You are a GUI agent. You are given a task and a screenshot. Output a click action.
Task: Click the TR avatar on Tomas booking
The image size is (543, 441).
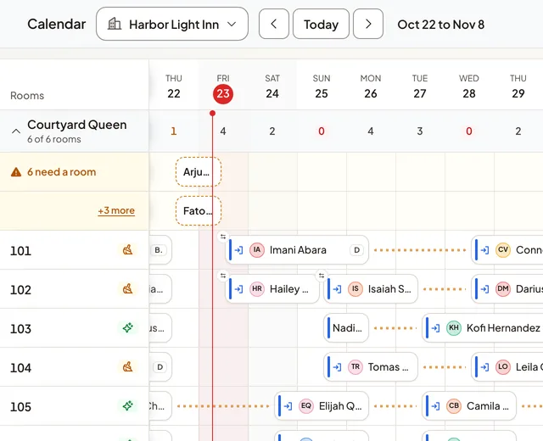pyautogui.click(x=355, y=367)
